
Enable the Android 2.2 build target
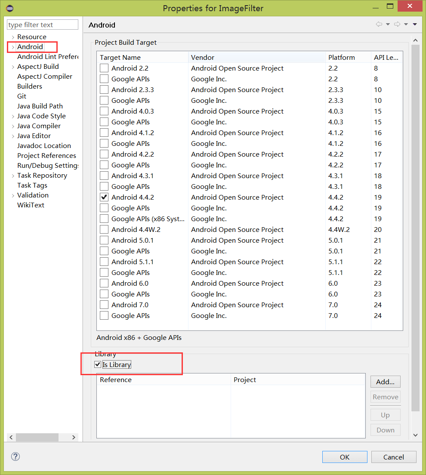click(x=104, y=68)
